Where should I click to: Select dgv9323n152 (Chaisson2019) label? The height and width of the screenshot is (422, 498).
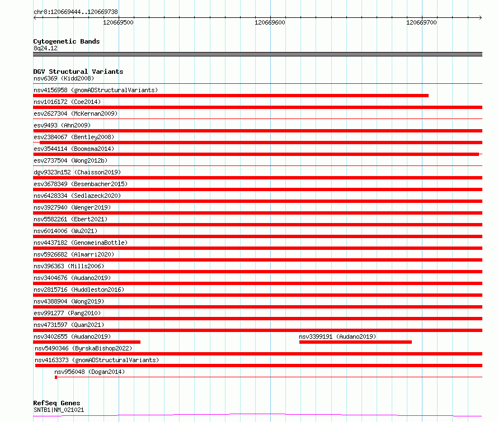coord(77,172)
